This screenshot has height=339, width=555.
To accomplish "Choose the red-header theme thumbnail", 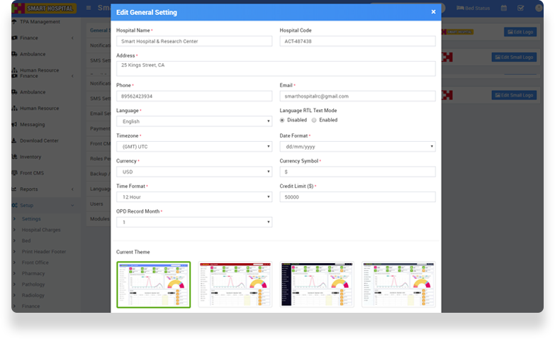I will click(235, 284).
